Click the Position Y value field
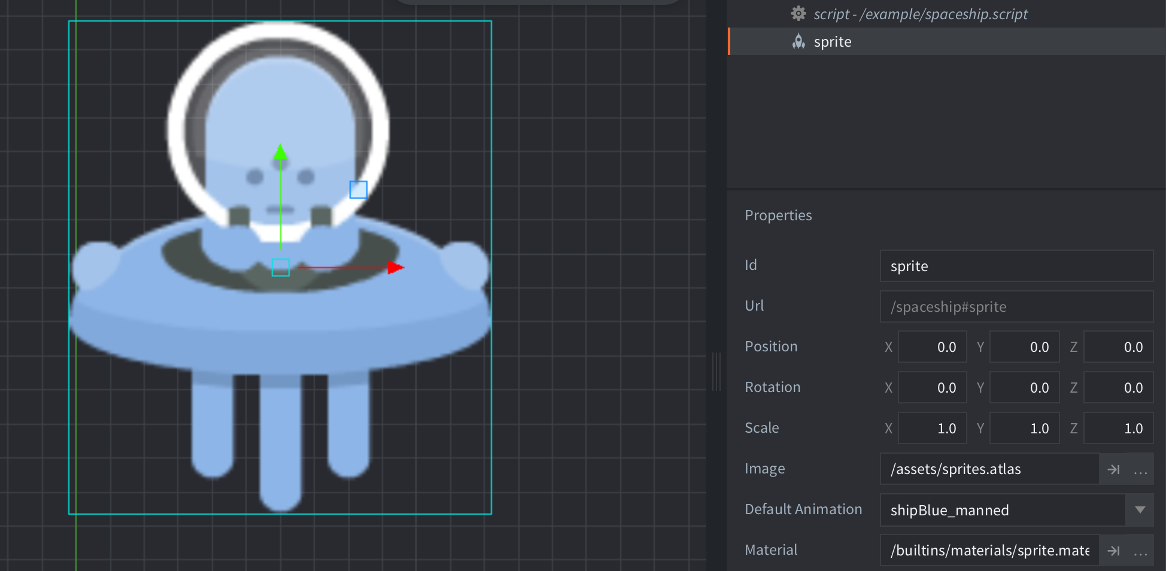 (1024, 347)
